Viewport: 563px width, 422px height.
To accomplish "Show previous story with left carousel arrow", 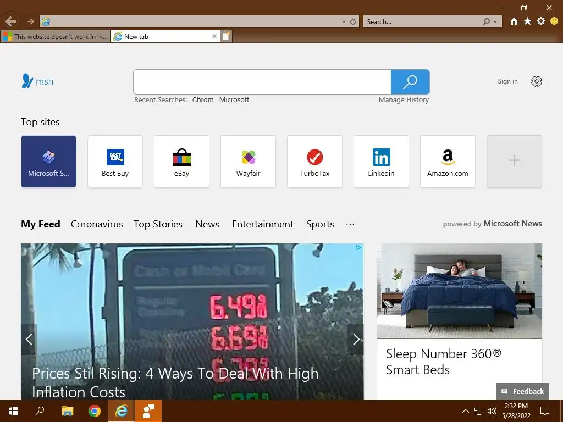I will pos(29,339).
